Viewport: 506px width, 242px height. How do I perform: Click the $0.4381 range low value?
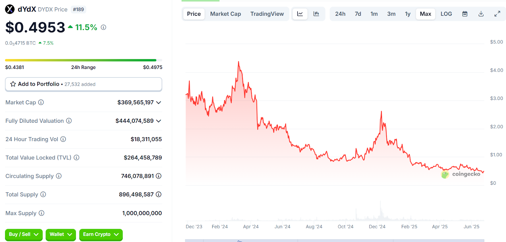tap(15, 67)
